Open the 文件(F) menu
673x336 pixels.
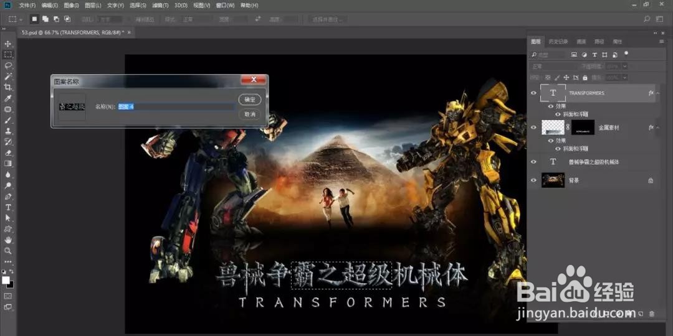click(x=27, y=6)
